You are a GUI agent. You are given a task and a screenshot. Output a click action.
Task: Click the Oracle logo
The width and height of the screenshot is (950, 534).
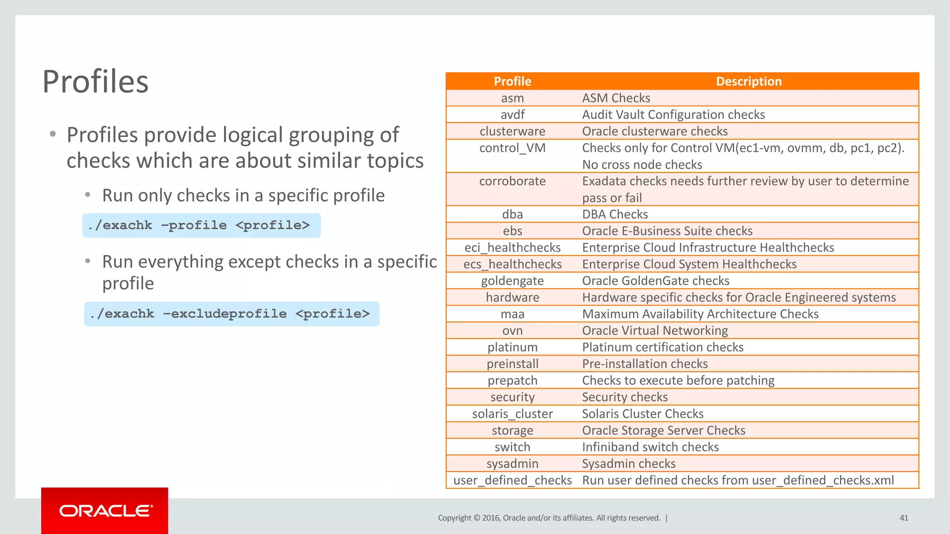(105, 511)
